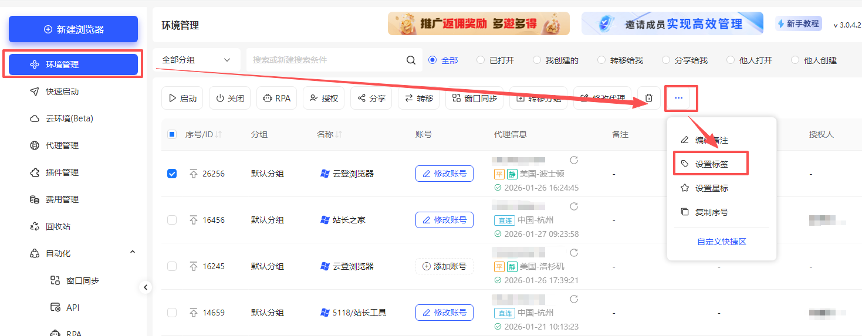Refresh proxy for 美国-洛杉矶 row

574,253
